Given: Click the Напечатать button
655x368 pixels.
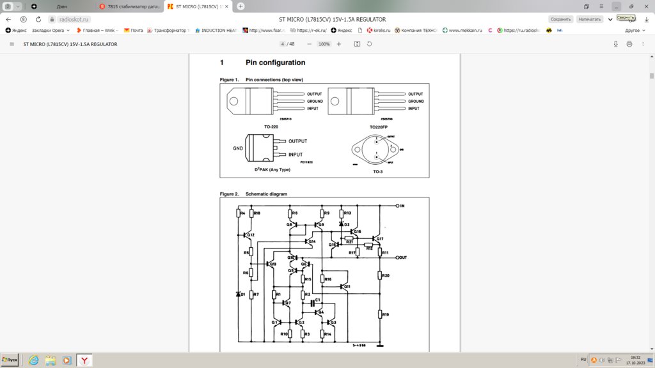Looking at the screenshot, I should (x=589, y=19).
